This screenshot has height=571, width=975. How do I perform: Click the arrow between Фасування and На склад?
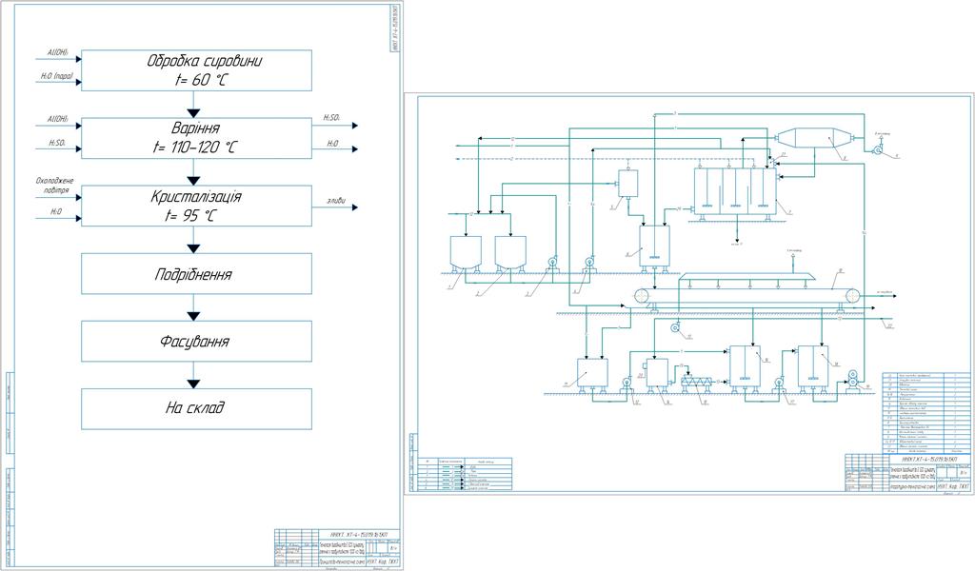193,375
